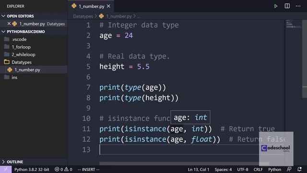Select the 1_number.py editor tab
This screenshot has height=173, width=307.
coord(91,6)
